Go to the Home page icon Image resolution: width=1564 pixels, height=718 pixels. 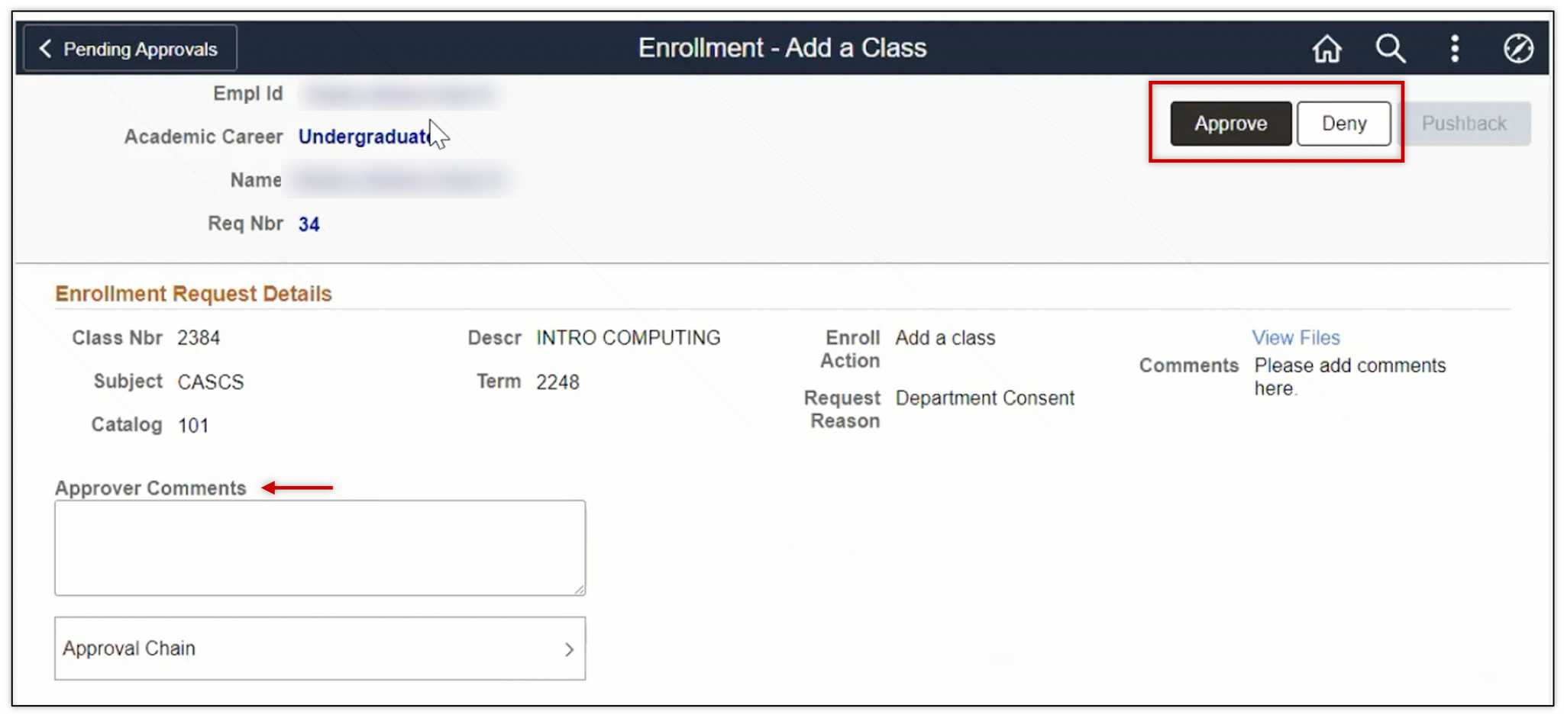click(x=1327, y=49)
